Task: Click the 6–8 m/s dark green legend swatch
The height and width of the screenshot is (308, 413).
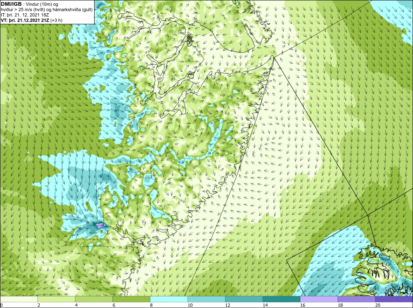Action: (131, 299)
